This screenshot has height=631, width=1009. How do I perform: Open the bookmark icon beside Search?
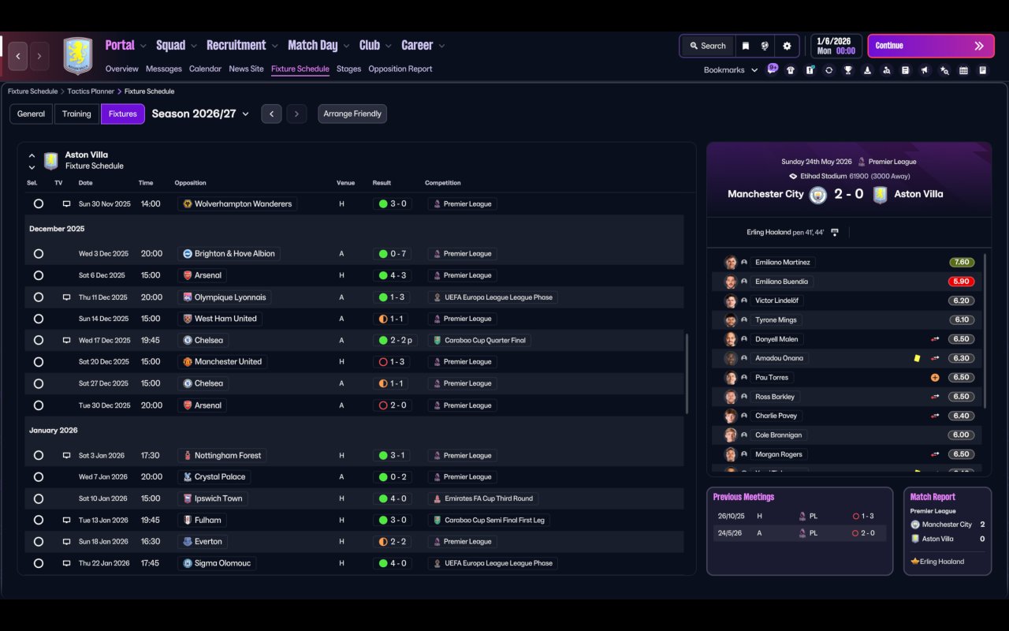pyautogui.click(x=745, y=46)
